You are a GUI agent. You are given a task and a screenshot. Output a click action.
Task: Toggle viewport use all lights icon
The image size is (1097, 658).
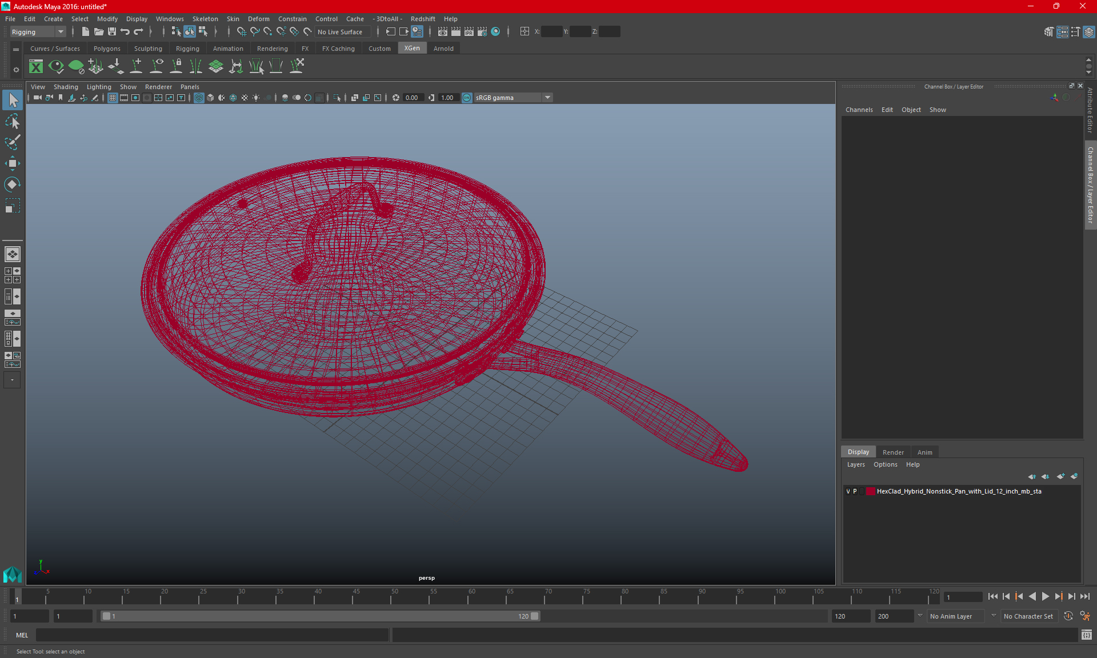pyautogui.click(x=256, y=98)
